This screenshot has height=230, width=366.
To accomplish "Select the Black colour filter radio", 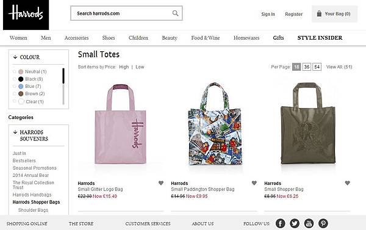I will pos(15,79).
